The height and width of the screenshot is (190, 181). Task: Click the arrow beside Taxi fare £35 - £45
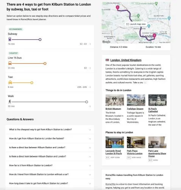tap(90, 87)
